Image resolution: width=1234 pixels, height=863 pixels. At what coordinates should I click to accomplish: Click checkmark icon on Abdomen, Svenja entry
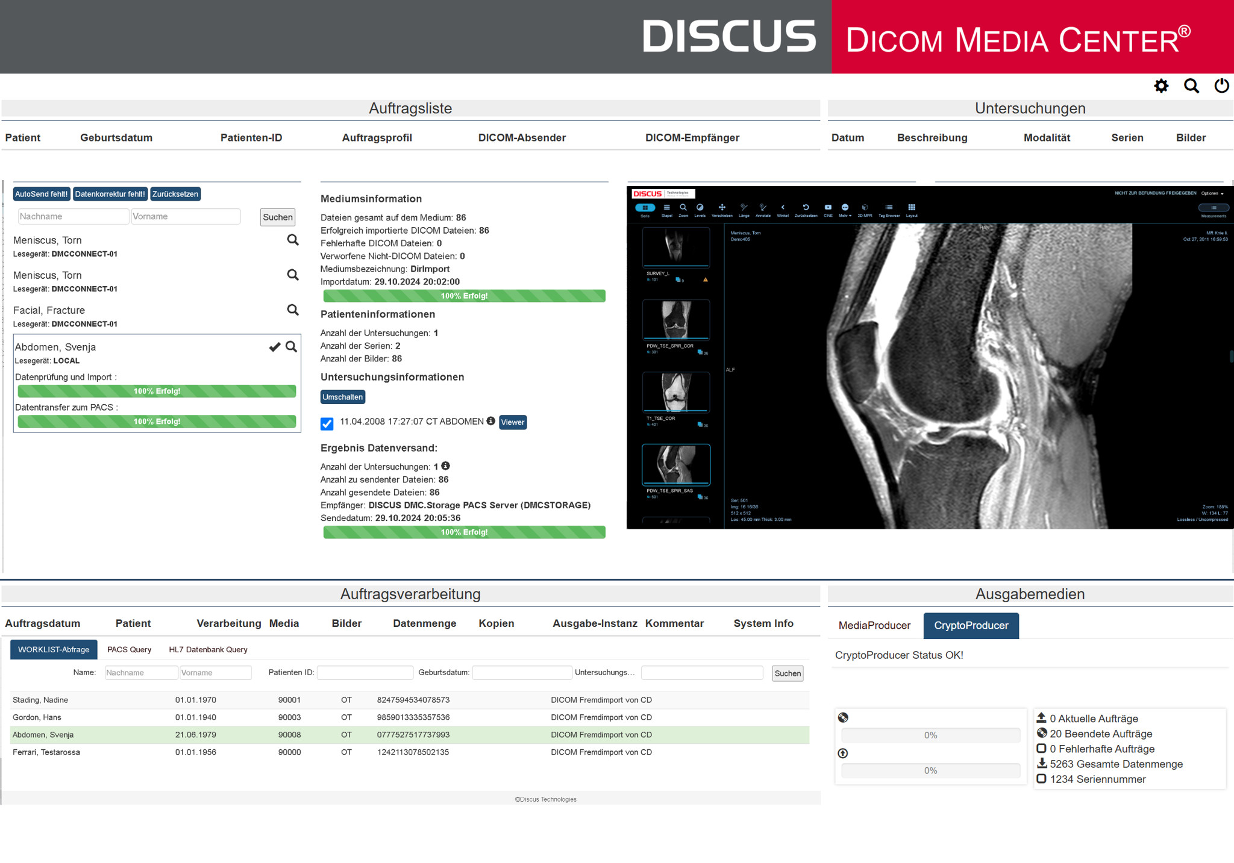275,346
